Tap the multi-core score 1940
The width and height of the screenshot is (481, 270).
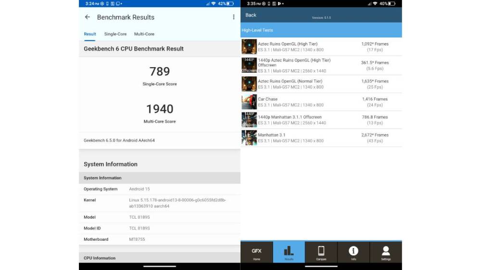160,109
